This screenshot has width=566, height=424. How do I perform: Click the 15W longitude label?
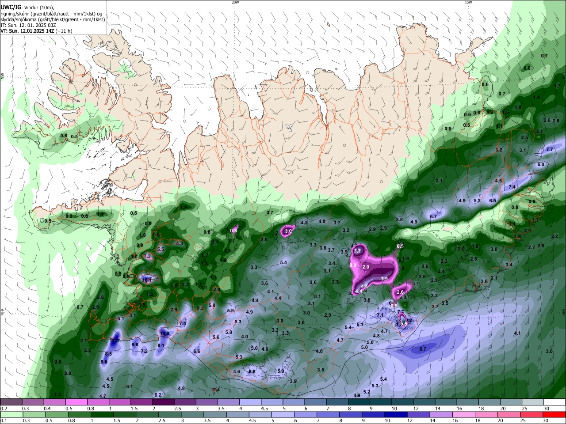click(x=468, y=2)
